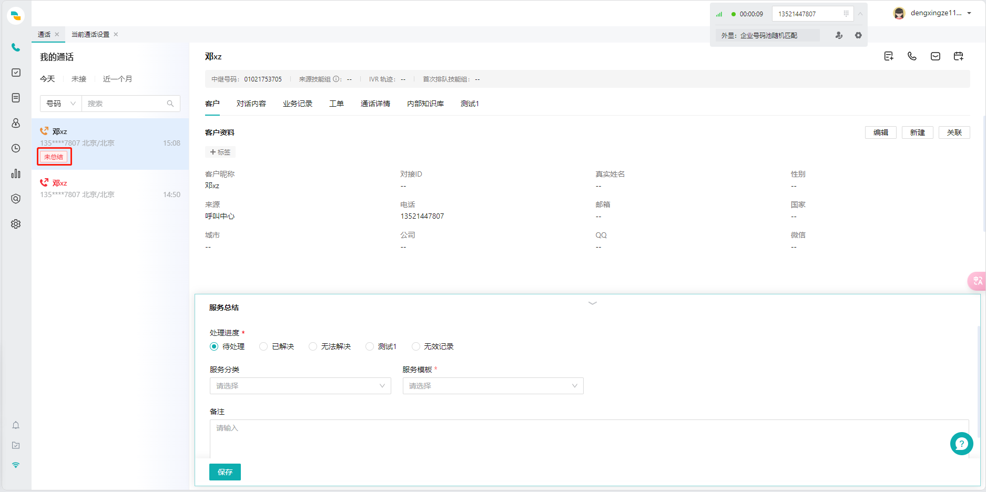
Task: Click the 保存 button
Action: 225,472
